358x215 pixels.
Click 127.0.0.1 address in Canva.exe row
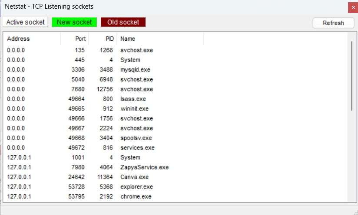(19, 177)
